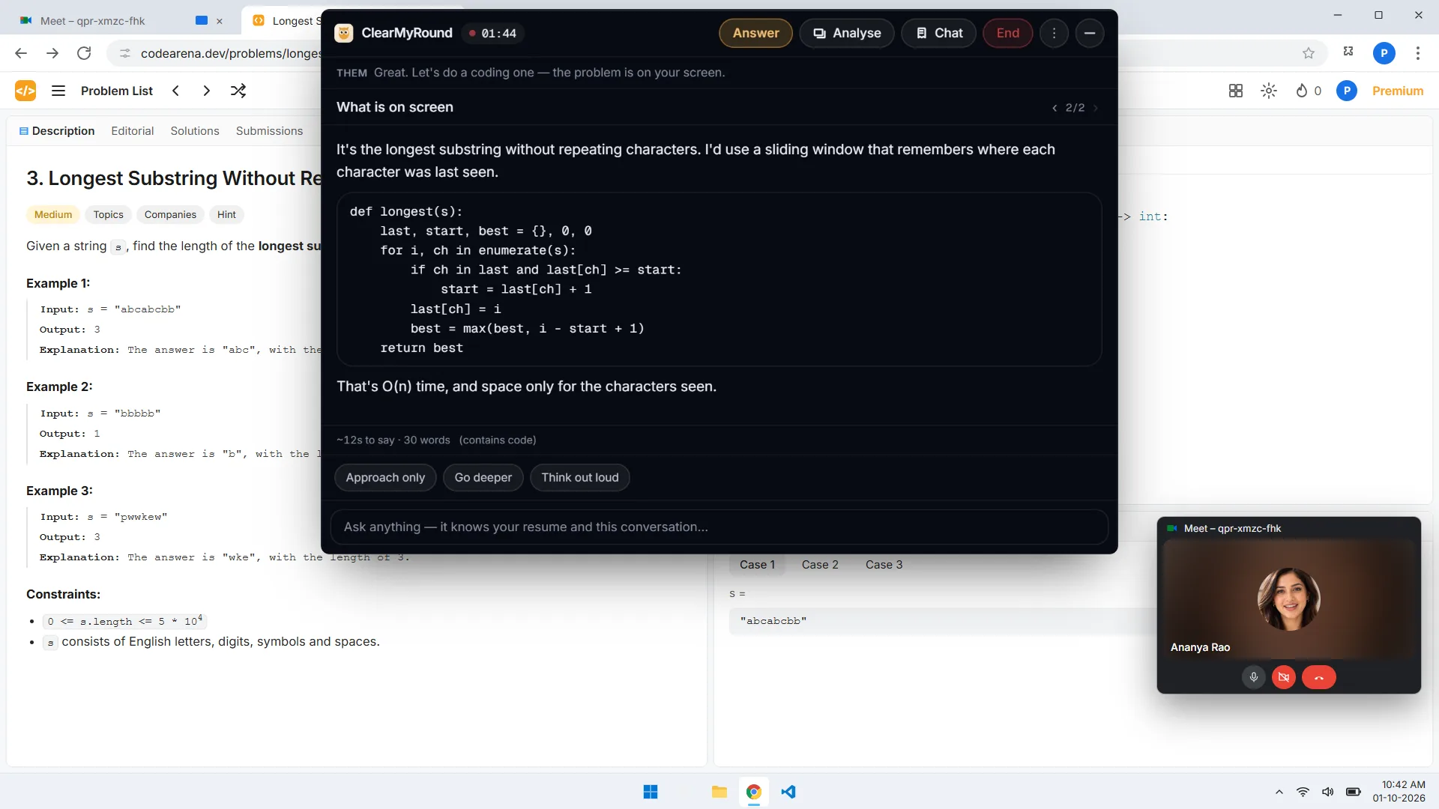Open the Premium link
The width and height of the screenshot is (1439, 809).
click(1397, 91)
